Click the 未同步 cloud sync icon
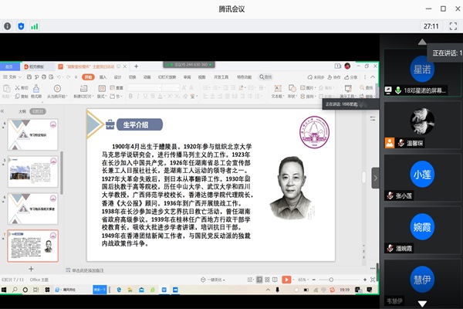This screenshot has width=463, height=309. pyautogui.click(x=309, y=77)
